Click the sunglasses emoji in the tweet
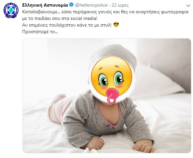Screen dimensions: 193x158 [x=116, y=25]
